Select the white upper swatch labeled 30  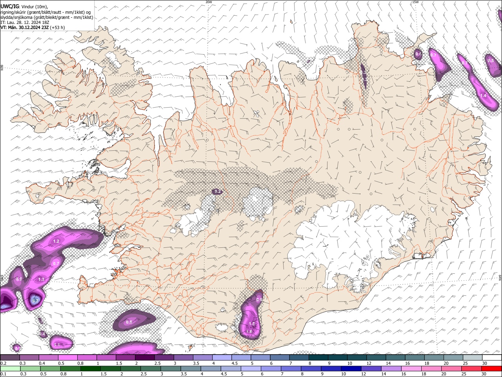(x=492, y=357)
